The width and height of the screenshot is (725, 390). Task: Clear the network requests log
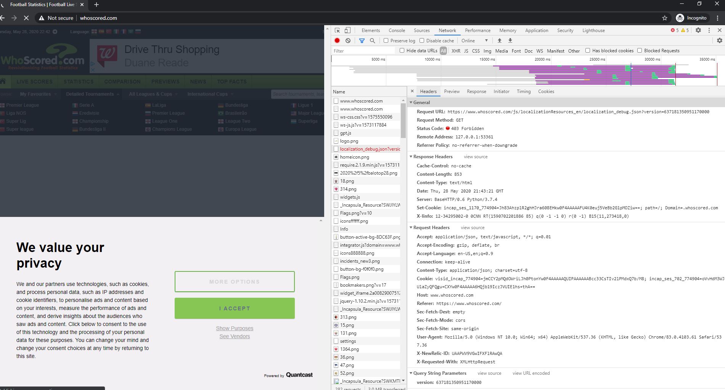pos(347,40)
